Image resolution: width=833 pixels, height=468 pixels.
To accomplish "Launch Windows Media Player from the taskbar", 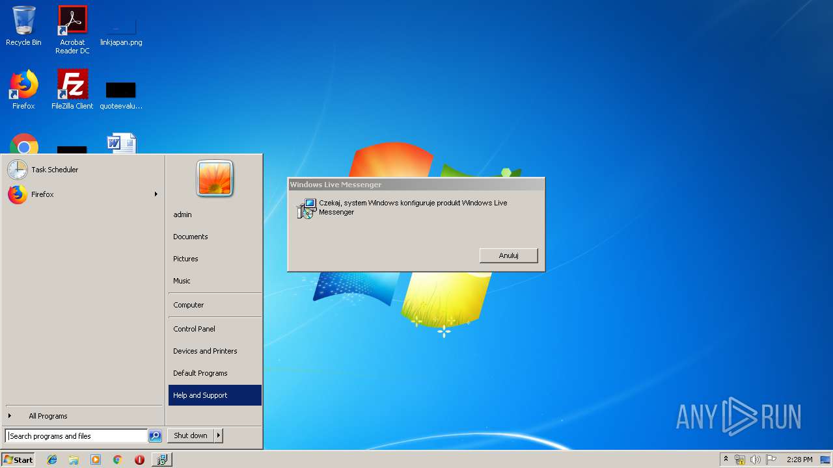I will [96, 460].
